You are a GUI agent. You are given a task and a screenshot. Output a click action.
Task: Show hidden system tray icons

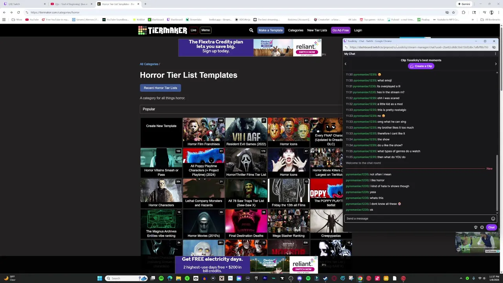[461, 278]
